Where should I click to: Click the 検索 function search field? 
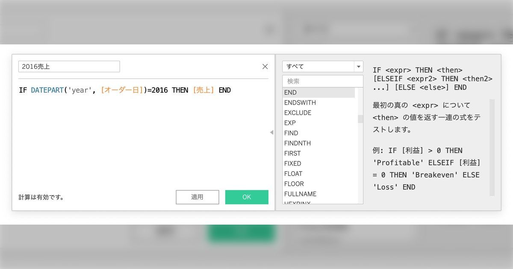pos(322,81)
